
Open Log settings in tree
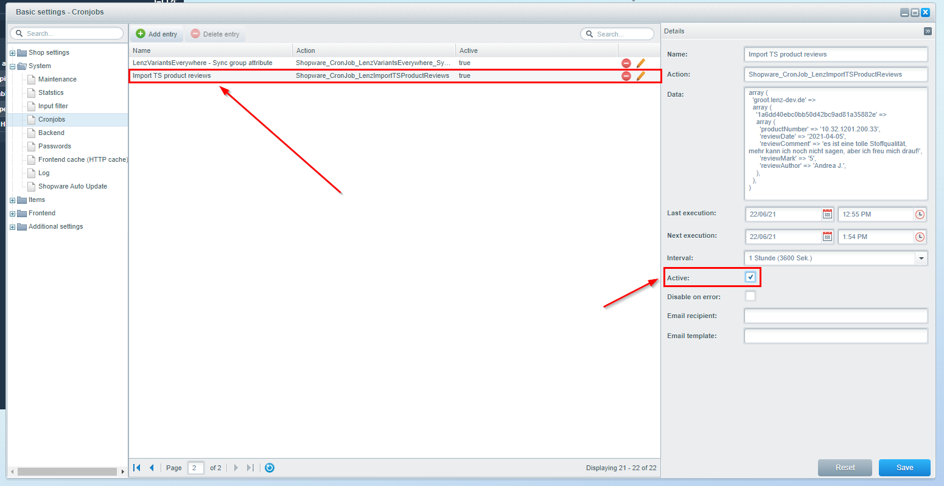click(44, 173)
